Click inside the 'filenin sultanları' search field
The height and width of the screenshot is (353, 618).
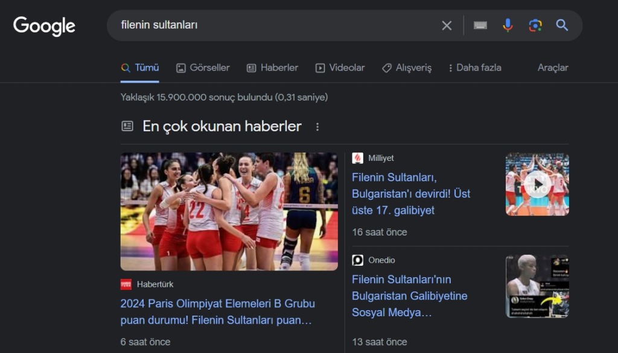tap(276, 25)
